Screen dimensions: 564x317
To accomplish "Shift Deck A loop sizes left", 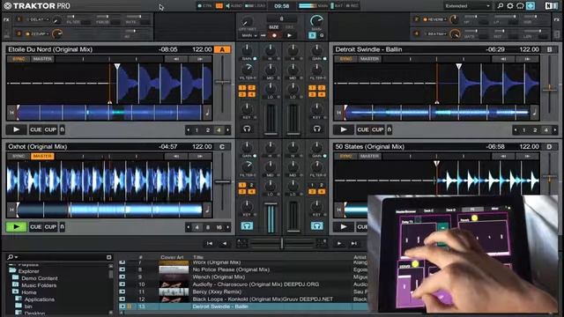I will point(188,129).
